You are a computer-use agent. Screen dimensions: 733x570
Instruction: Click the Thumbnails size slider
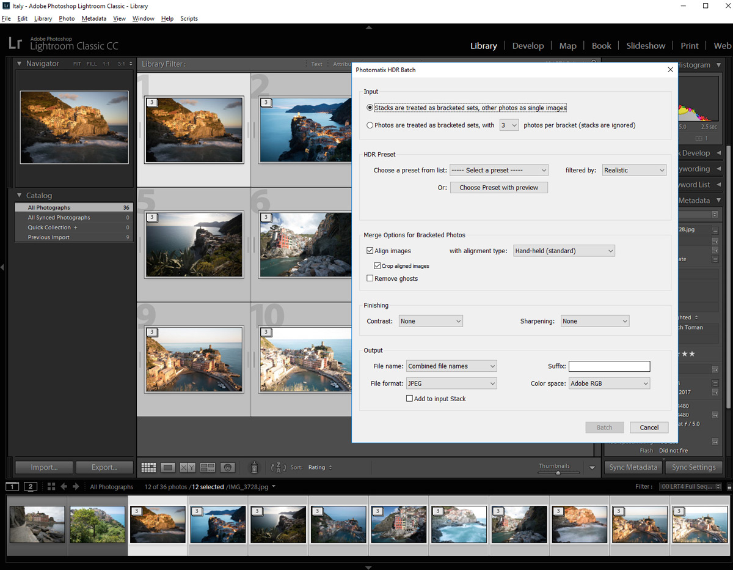[x=558, y=472]
